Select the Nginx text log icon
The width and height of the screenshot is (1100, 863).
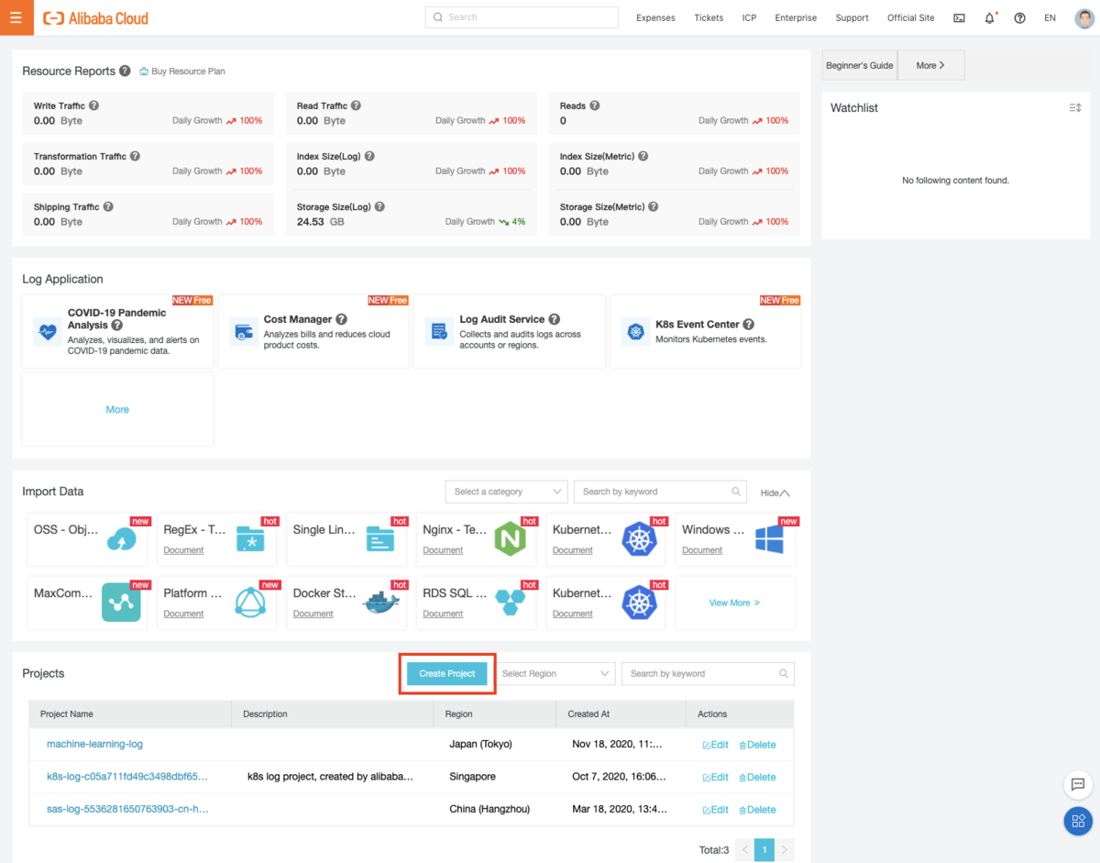point(509,538)
